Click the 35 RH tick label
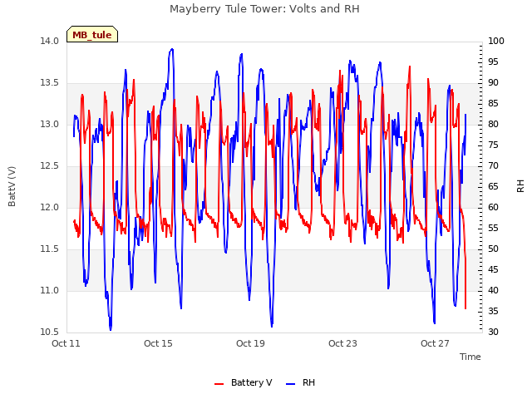The width and height of the screenshot is (532, 399). coord(493,312)
